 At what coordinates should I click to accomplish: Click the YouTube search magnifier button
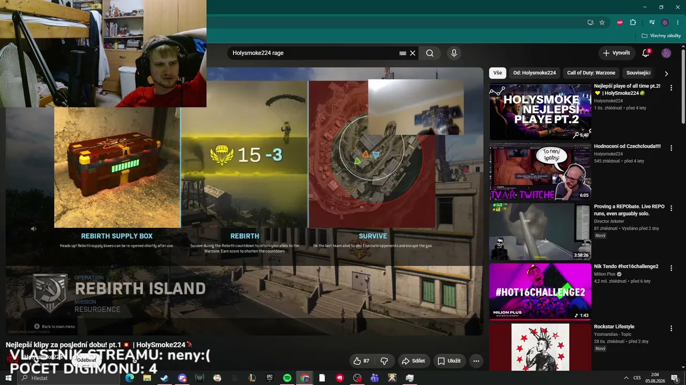(x=430, y=53)
